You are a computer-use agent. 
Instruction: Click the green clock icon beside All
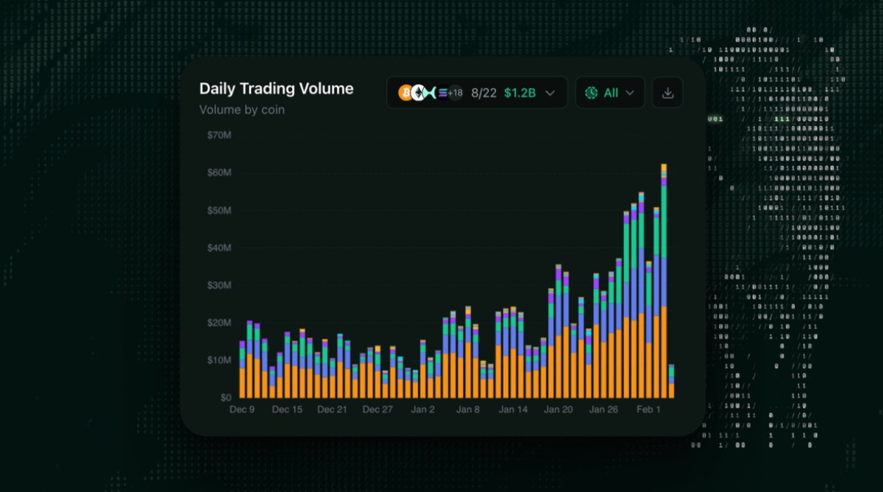click(x=591, y=93)
